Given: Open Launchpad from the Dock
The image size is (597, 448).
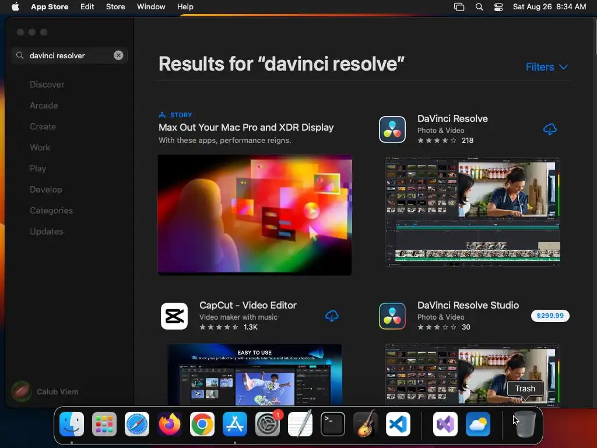Looking at the screenshot, I should tap(104, 424).
